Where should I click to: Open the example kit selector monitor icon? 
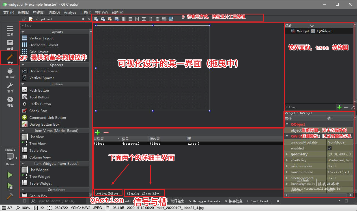click(x=10, y=156)
